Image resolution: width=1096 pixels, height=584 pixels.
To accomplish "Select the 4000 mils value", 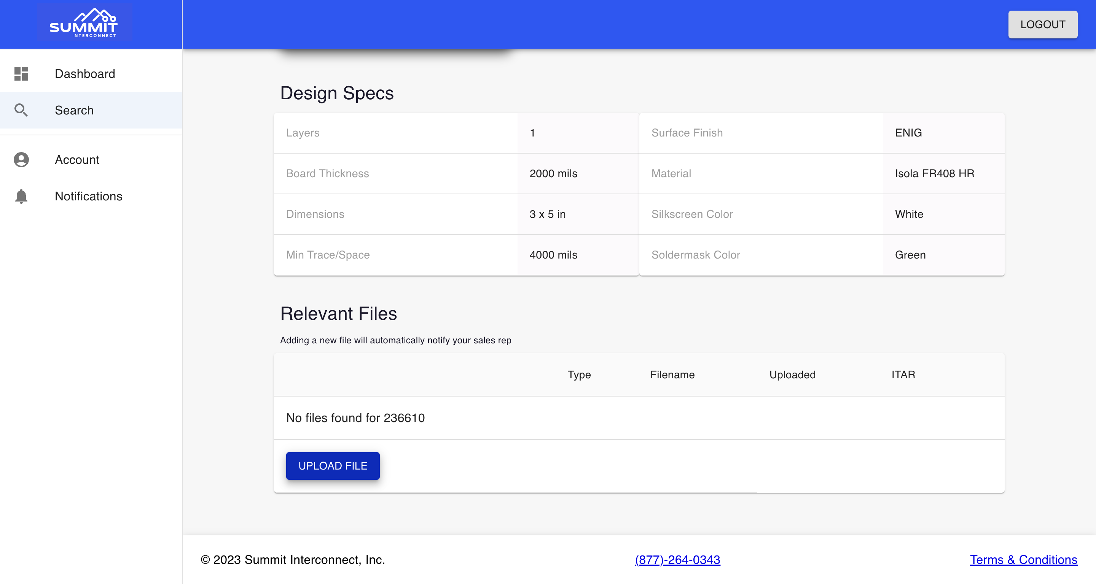I will [x=553, y=255].
